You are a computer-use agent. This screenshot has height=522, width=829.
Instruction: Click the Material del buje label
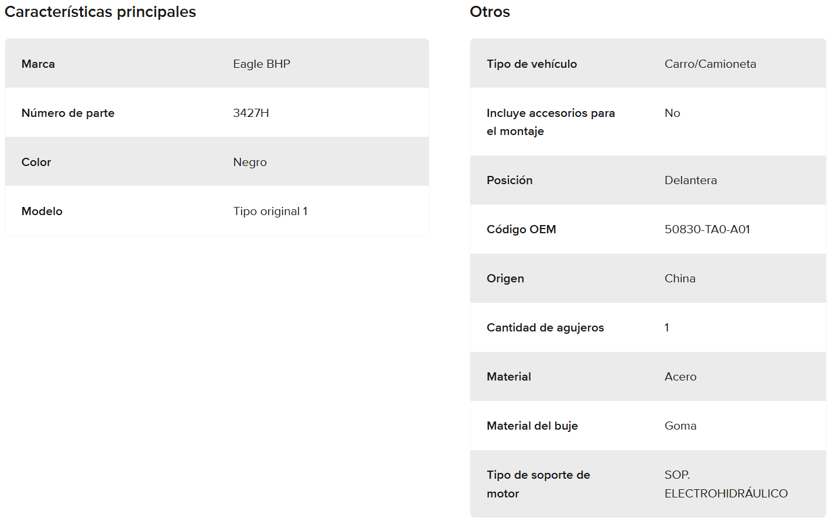pyautogui.click(x=532, y=426)
